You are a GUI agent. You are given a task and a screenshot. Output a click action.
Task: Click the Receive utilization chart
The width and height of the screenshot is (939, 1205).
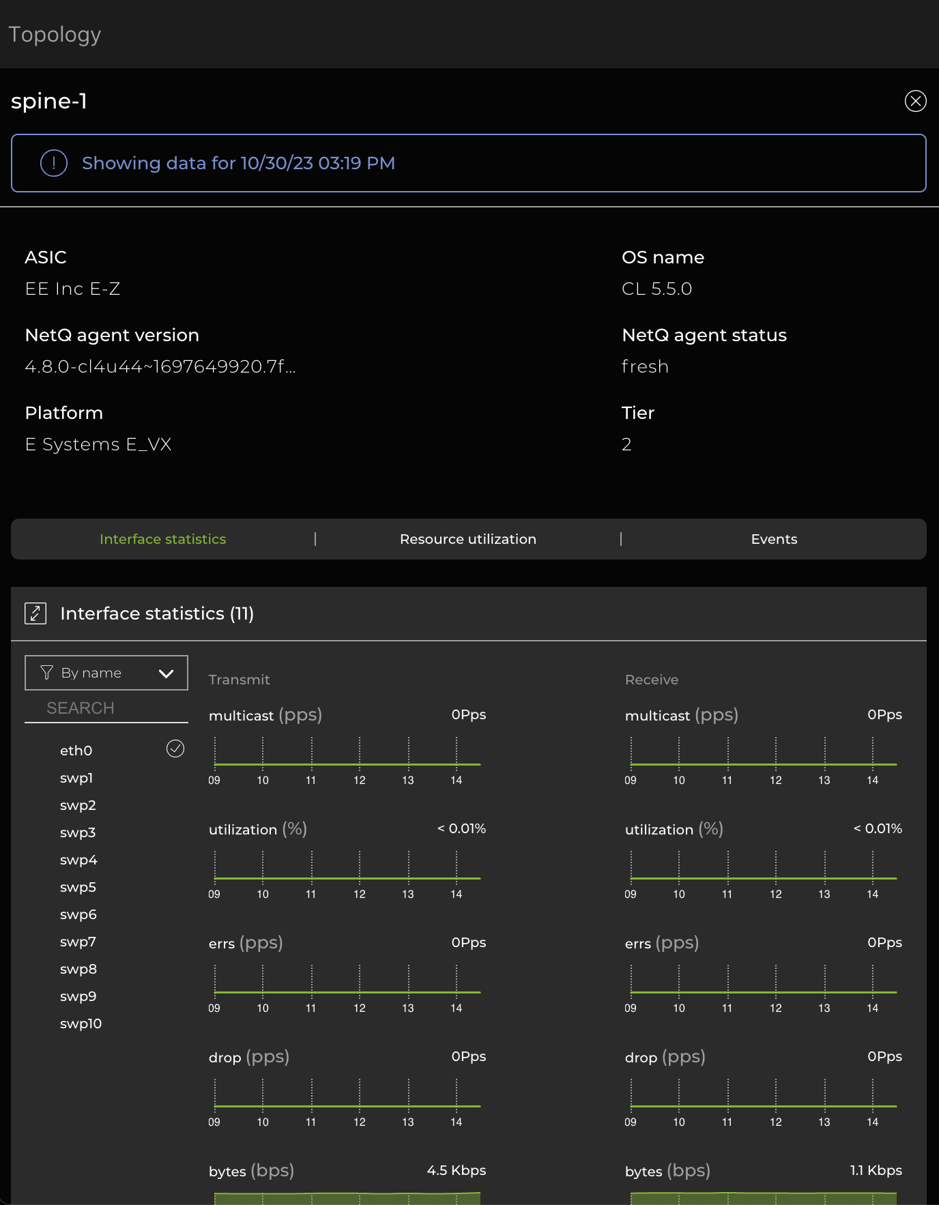pyautogui.click(x=763, y=868)
